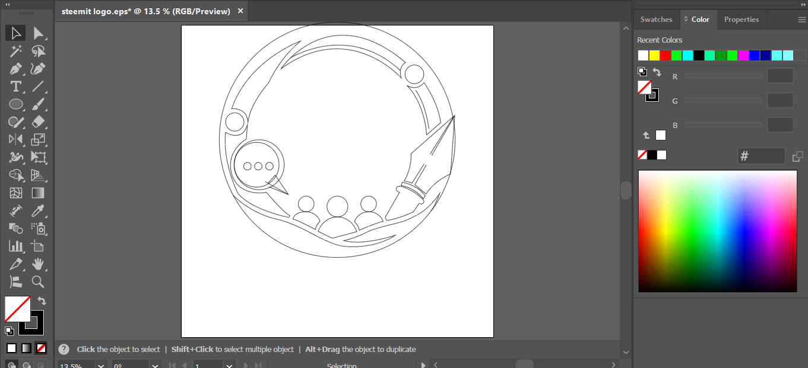Activate the Column Graph tool
The height and width of the screenshot is (368, 808).
(16, 246)
